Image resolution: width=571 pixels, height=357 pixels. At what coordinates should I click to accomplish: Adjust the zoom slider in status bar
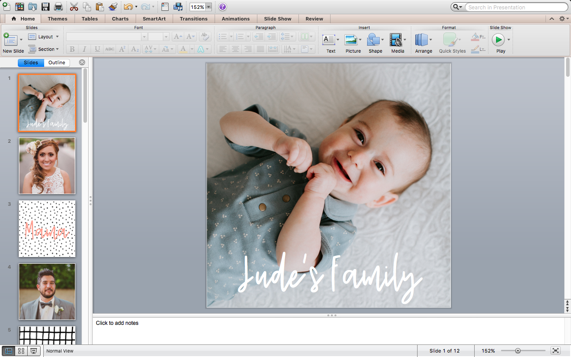click(x=517, y=351)
